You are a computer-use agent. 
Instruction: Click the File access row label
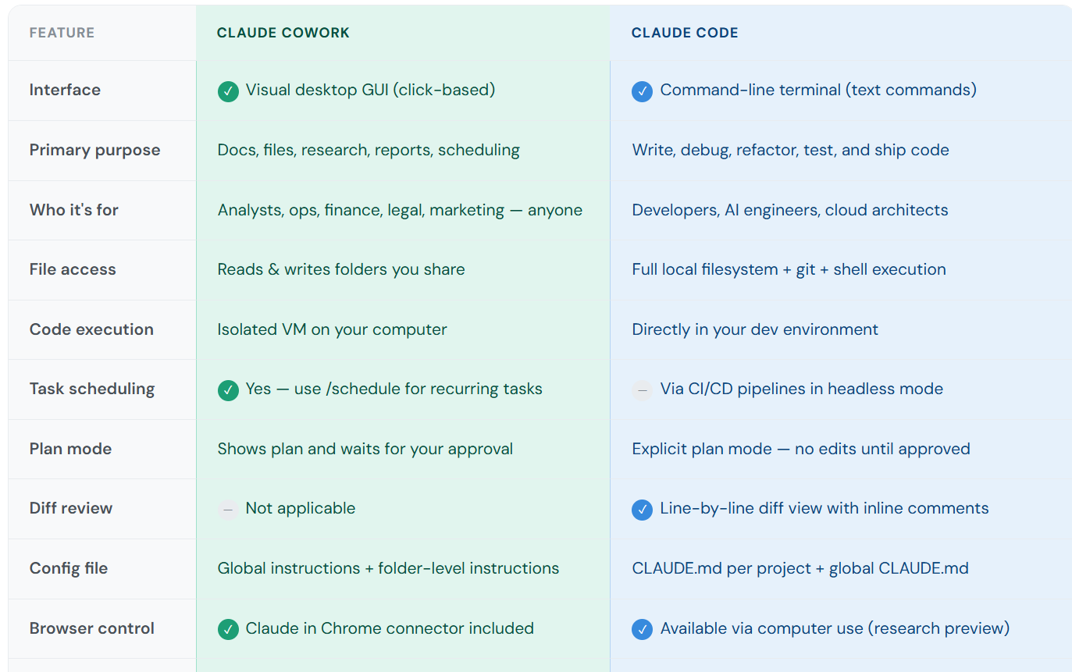click(73, 269)
